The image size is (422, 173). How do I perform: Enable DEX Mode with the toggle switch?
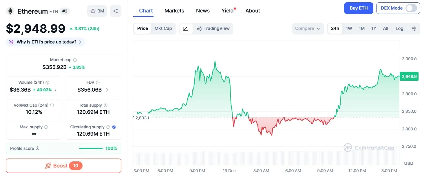coord(412,8)
